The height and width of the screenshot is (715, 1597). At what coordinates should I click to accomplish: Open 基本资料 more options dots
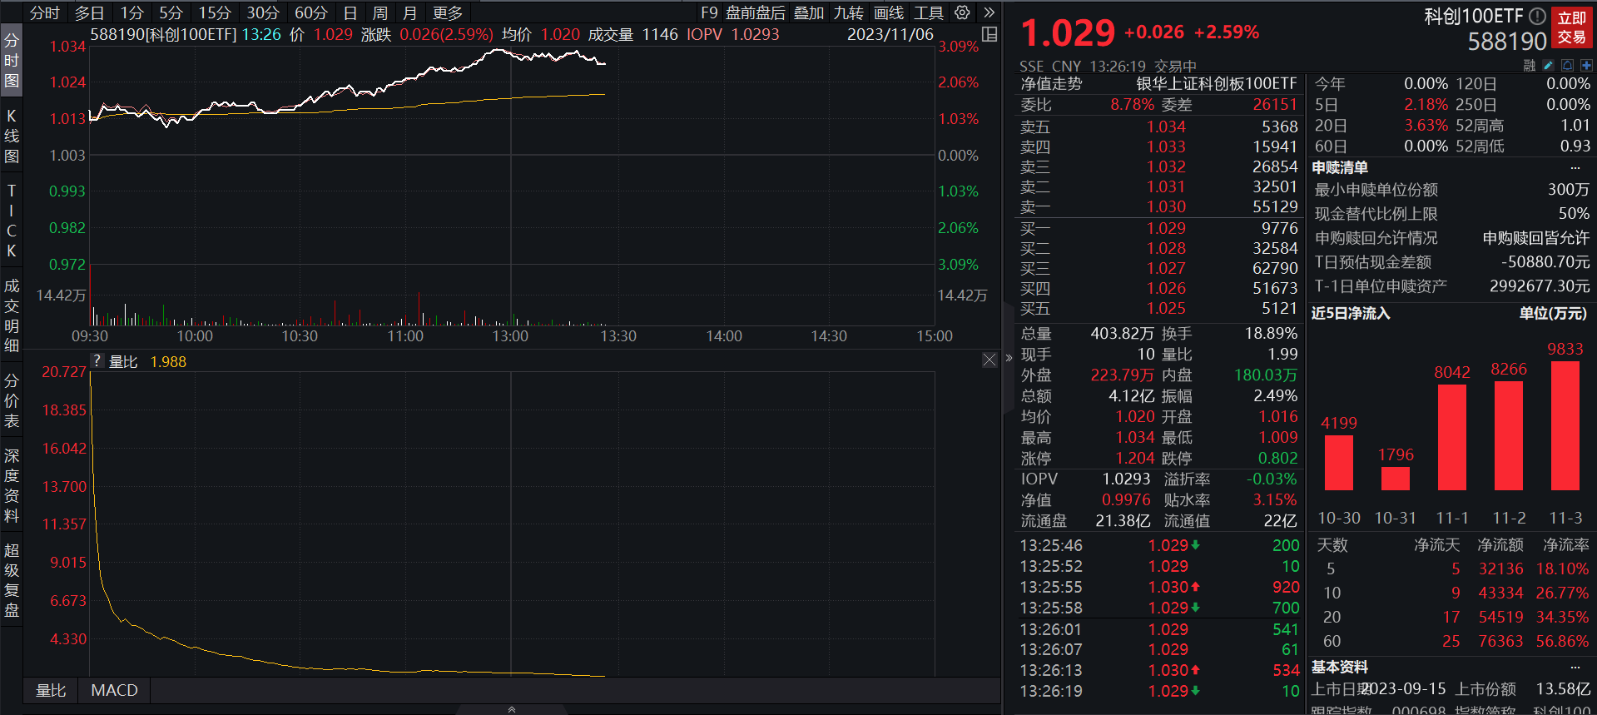tap(1575, 668)
